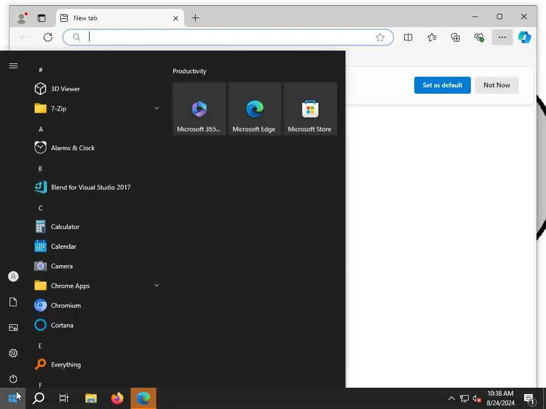
Task: Open Edge Settings and more menu
Action: [x=502, y=37]
